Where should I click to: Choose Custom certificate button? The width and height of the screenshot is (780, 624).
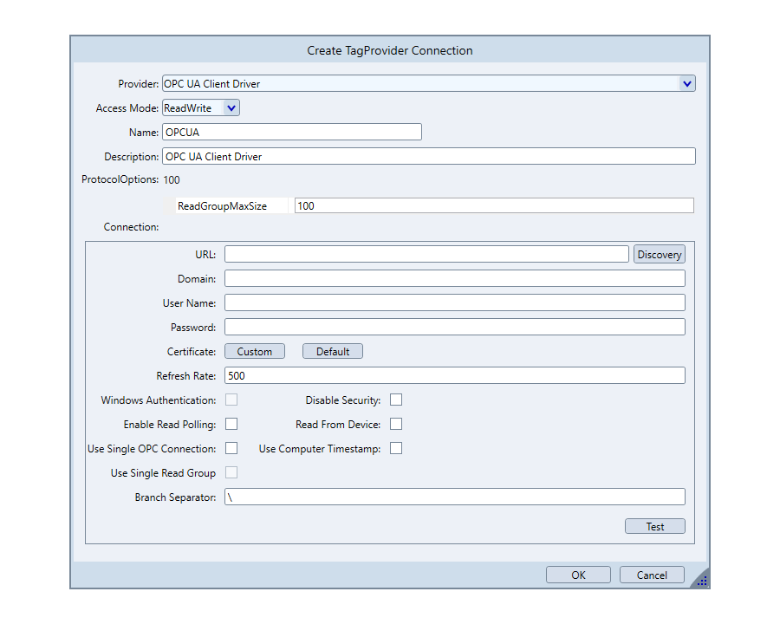click(255, 352)
